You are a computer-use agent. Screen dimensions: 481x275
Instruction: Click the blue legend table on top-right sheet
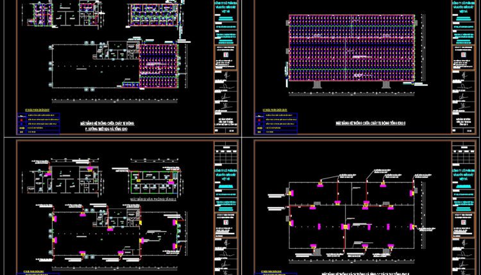276,123
